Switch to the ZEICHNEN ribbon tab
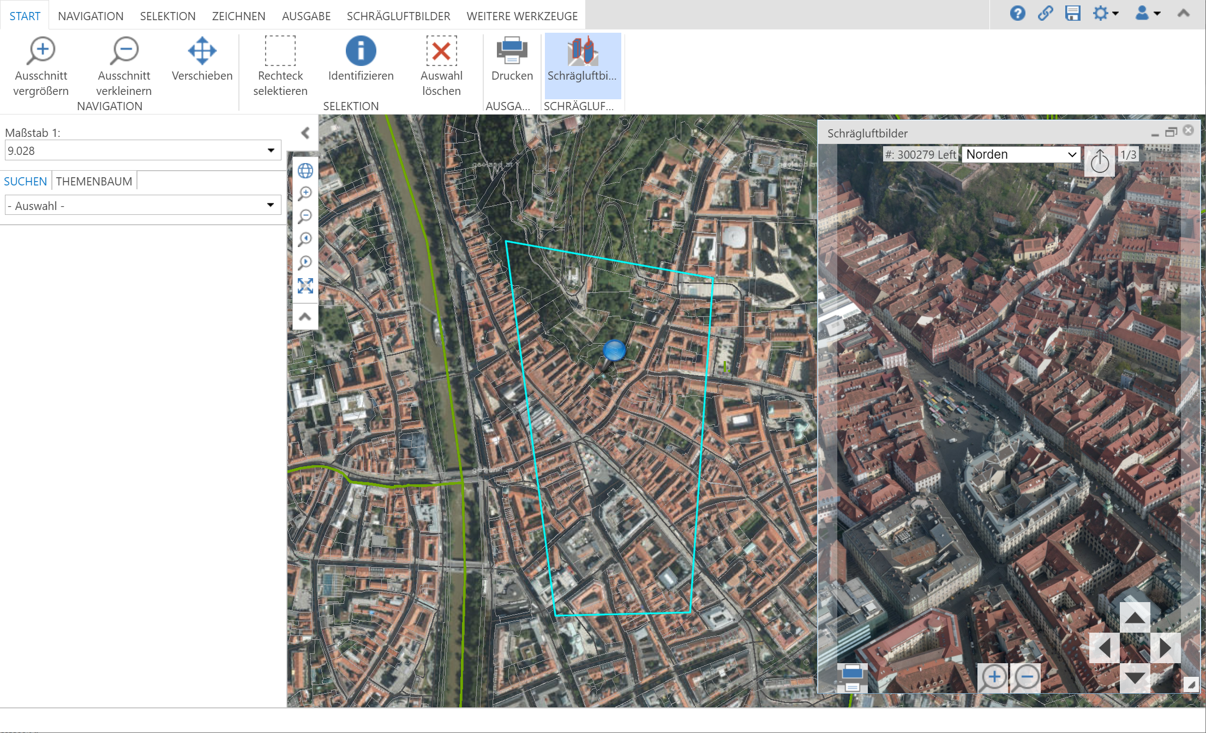This screenshot has width=1206, height=733. point(238,16)
